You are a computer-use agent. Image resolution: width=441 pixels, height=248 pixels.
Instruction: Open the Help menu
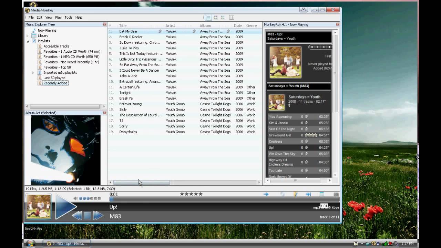[79, 17]
